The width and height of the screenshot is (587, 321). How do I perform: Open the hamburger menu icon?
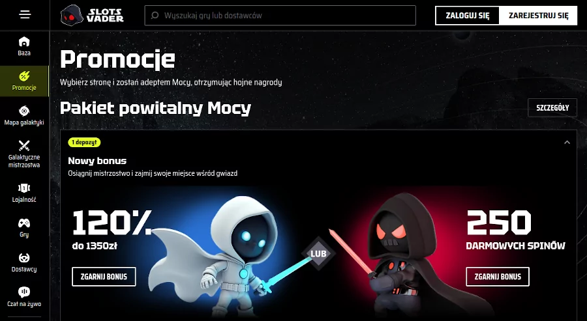[x=25, y=14]
